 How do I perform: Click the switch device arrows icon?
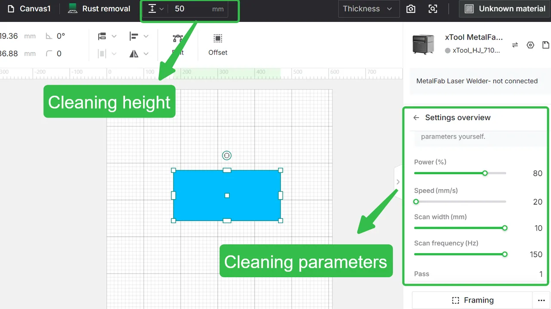pyautogui.click(x=515, y=45)
